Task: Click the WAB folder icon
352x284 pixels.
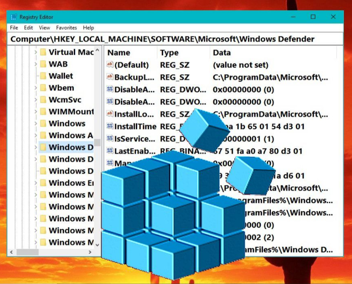Action: point(43,64)
